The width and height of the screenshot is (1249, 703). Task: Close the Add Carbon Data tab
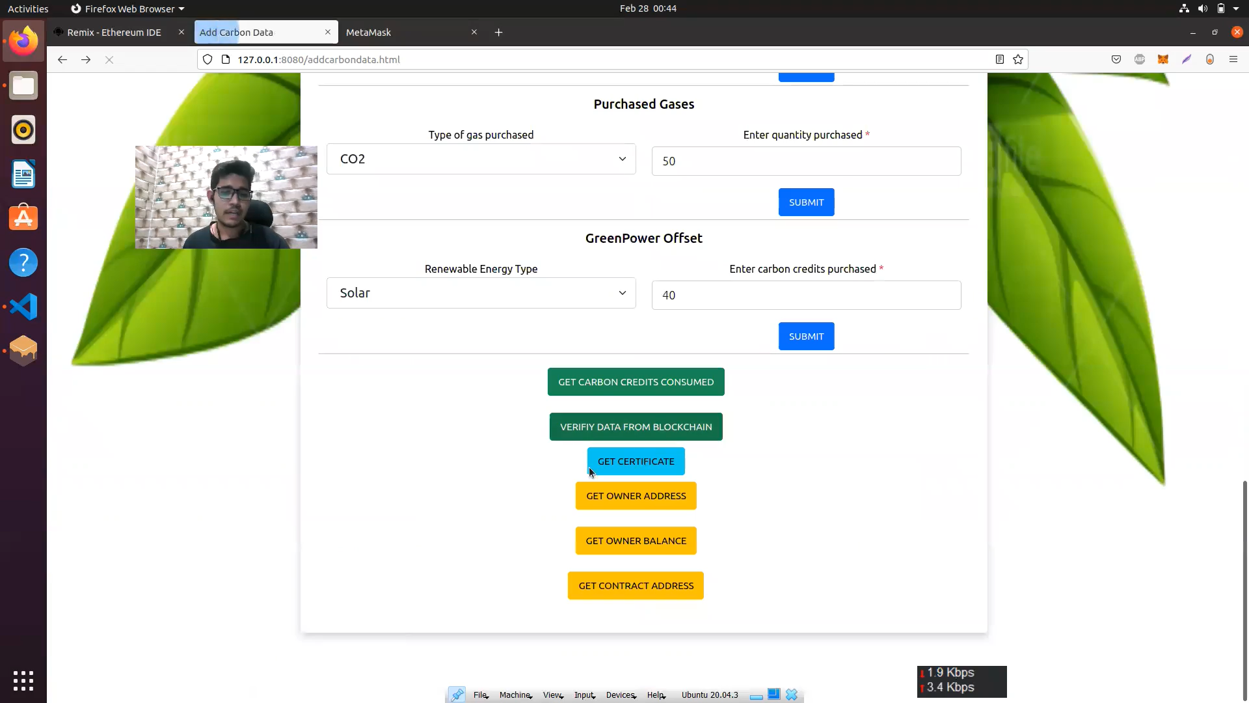(x=328, y=32)
